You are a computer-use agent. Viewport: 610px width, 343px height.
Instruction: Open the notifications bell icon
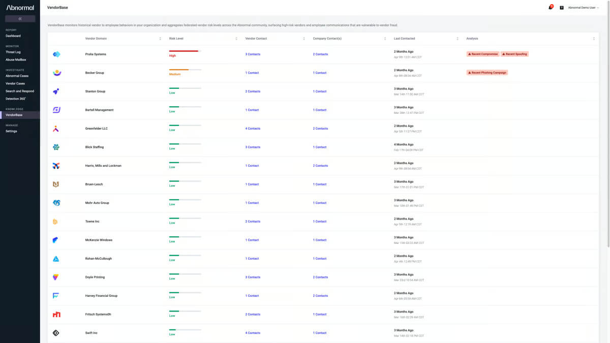(551, 8)
